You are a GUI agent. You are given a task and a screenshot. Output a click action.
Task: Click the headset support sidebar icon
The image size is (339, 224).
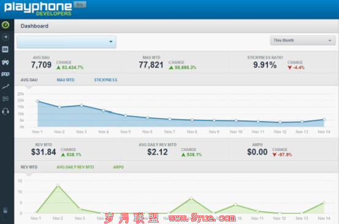click(x=6, y=111)
